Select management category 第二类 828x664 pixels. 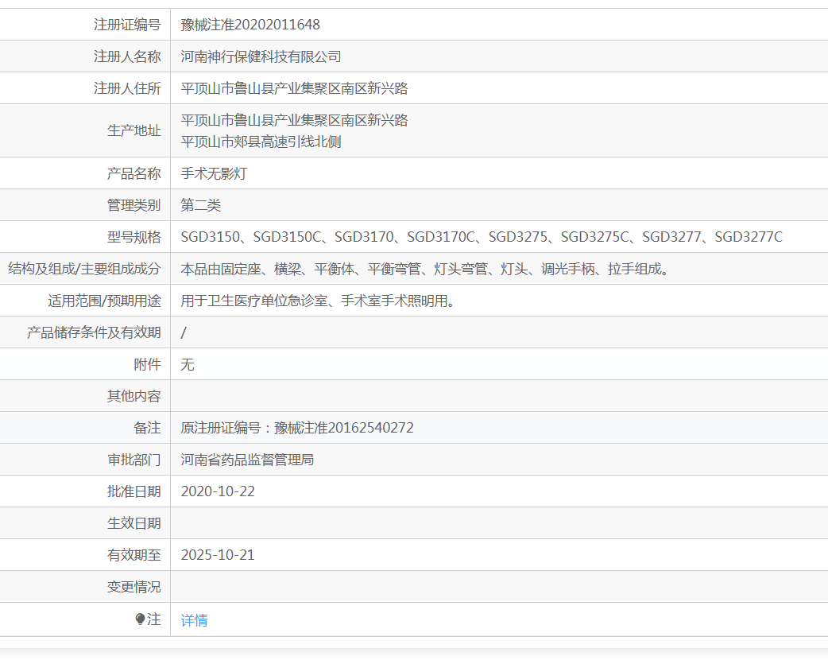click(x=201, y=205)
